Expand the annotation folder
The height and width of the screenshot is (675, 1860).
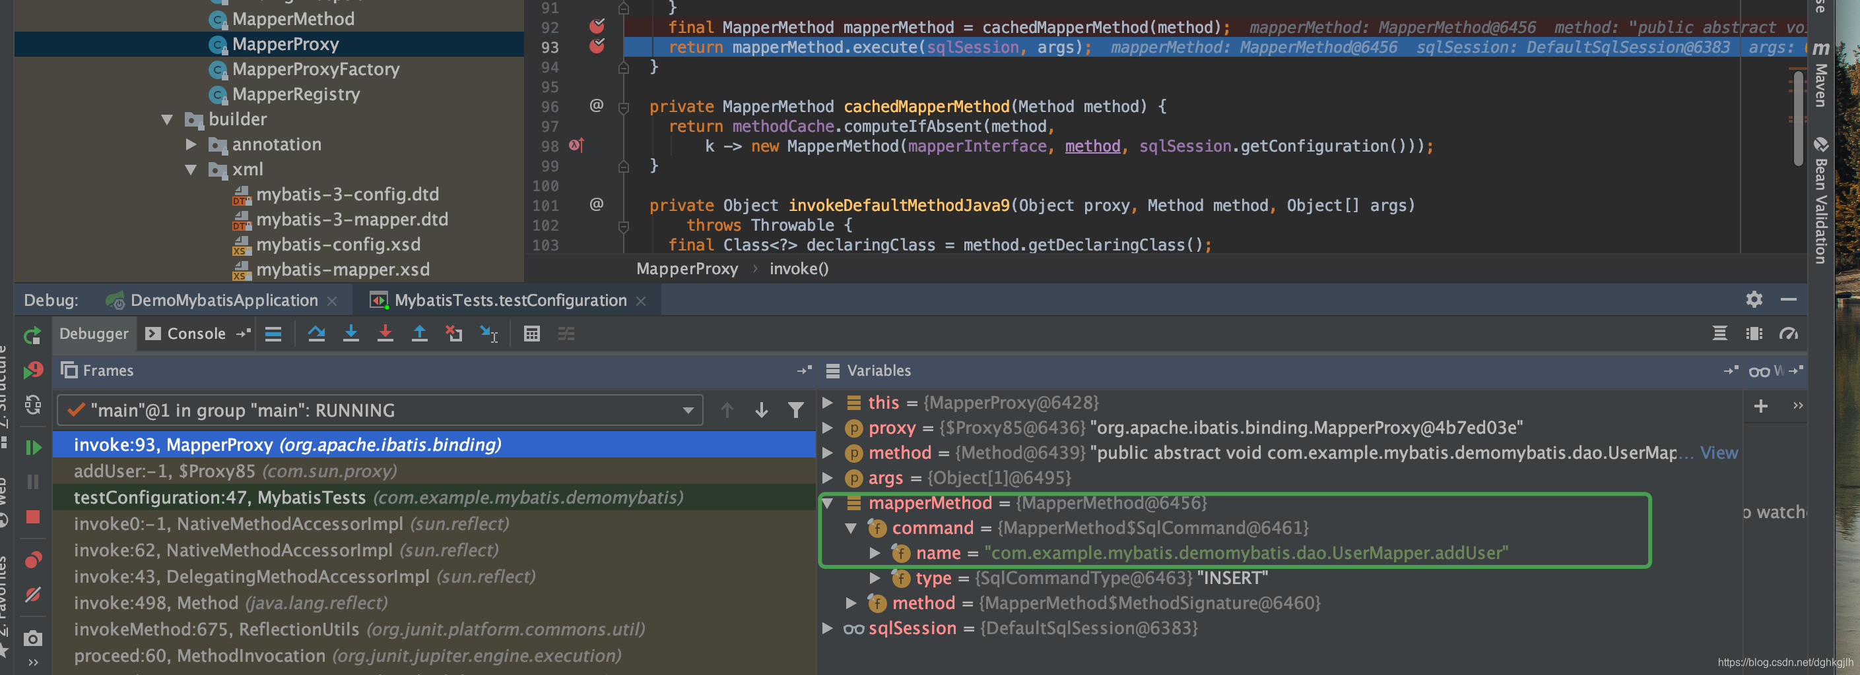(x=191, y=145)
